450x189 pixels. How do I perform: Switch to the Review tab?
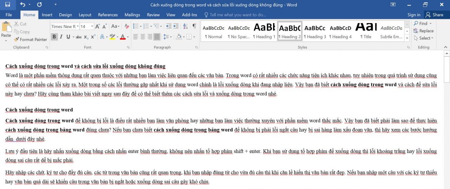[153, 15]
